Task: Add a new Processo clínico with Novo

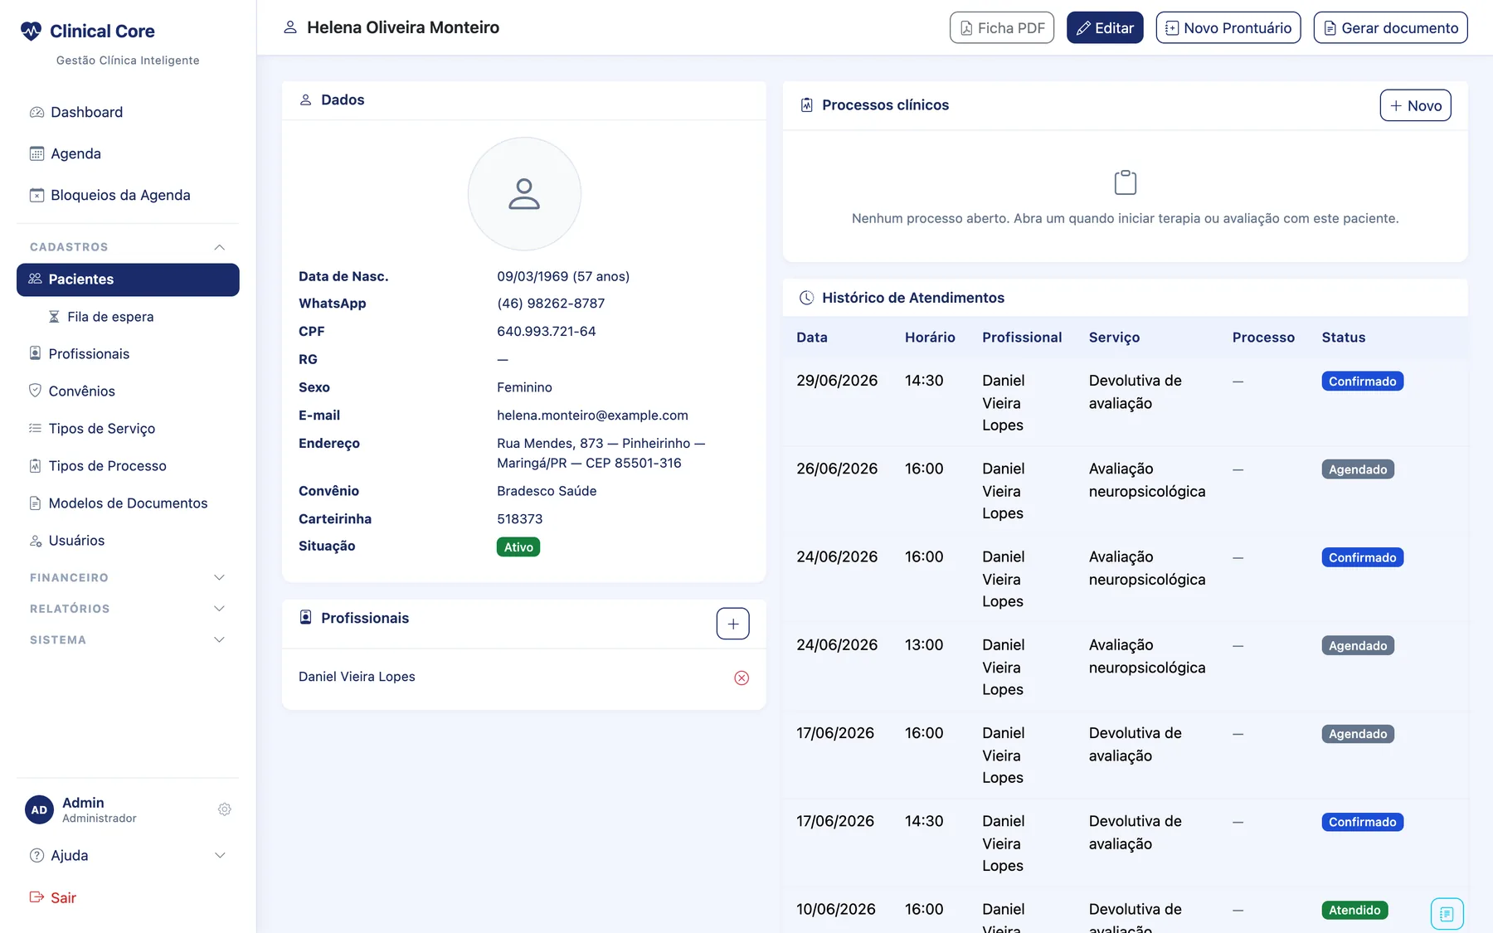Action: 1415,105
